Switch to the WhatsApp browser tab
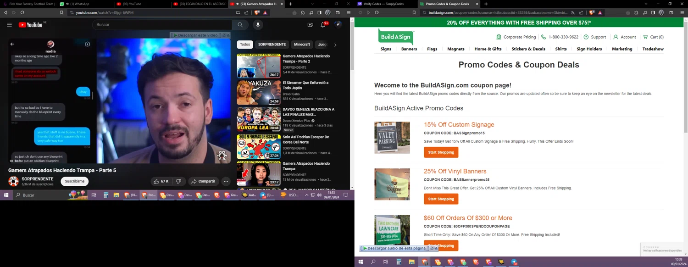 tap(76, 4)
